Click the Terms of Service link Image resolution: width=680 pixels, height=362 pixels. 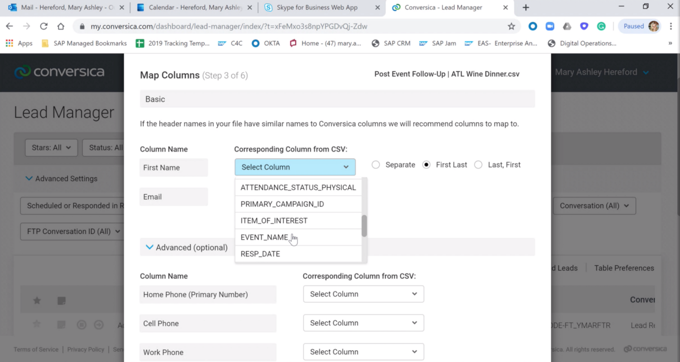click(x=36, y=349)
